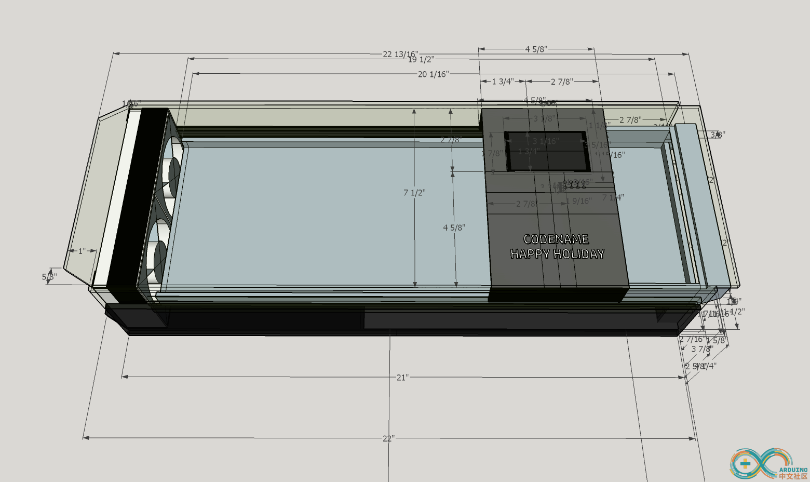Select the 2 7/16" dimension label
The width and height of the screenshot is (810, 482).
(692, 340)
